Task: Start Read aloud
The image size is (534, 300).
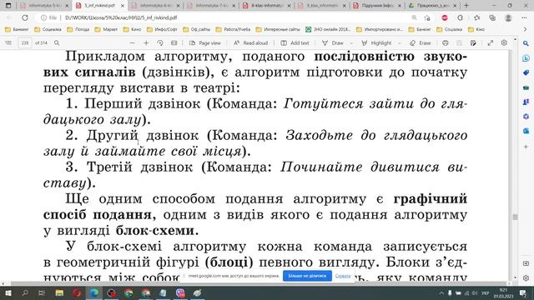Action: tap(250, 43)
